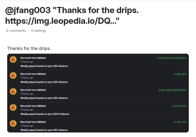
Task: Click "Received from bbhbot" in the SLOTHBUZZ row
Action: 33,58
